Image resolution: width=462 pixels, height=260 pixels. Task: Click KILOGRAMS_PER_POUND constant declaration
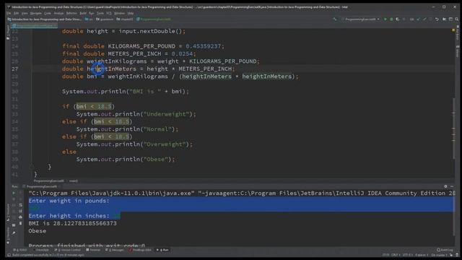(x=141, y=46)
